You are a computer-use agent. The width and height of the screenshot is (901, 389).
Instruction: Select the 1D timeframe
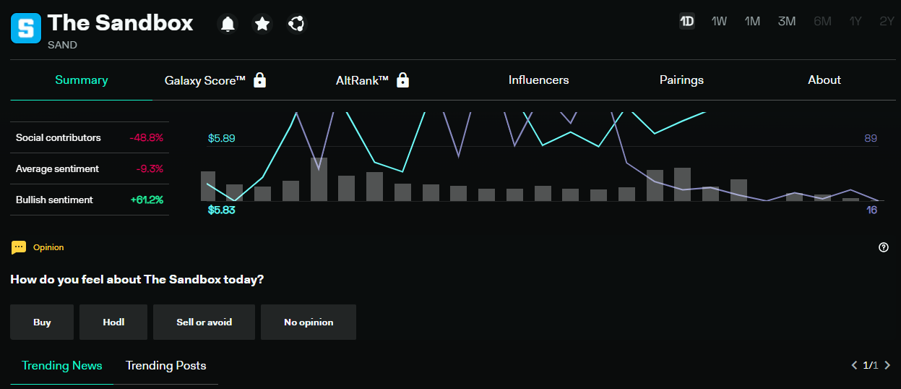[x=686, y=21]
